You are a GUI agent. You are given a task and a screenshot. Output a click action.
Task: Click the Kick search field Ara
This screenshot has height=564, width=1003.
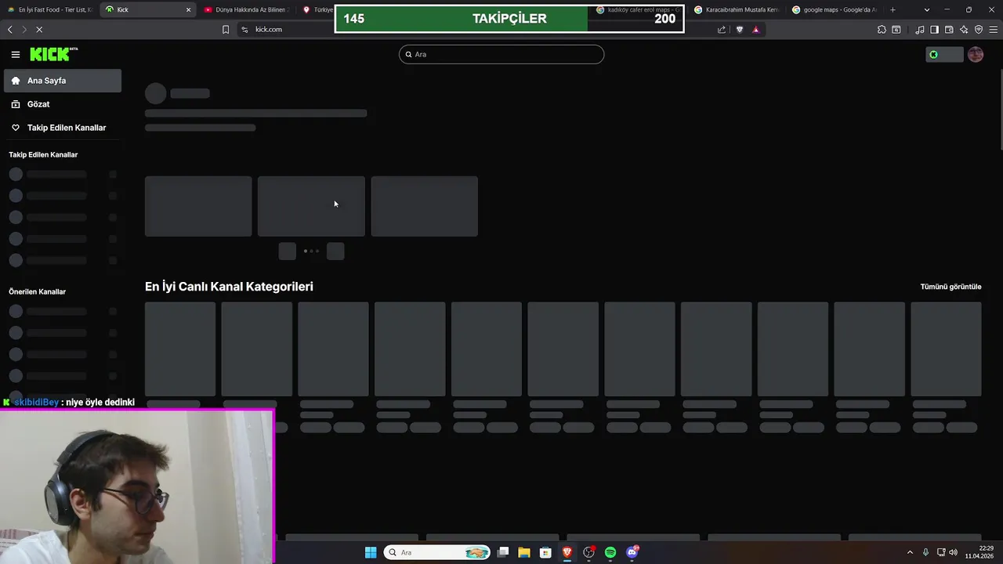[x=501, y=54]
